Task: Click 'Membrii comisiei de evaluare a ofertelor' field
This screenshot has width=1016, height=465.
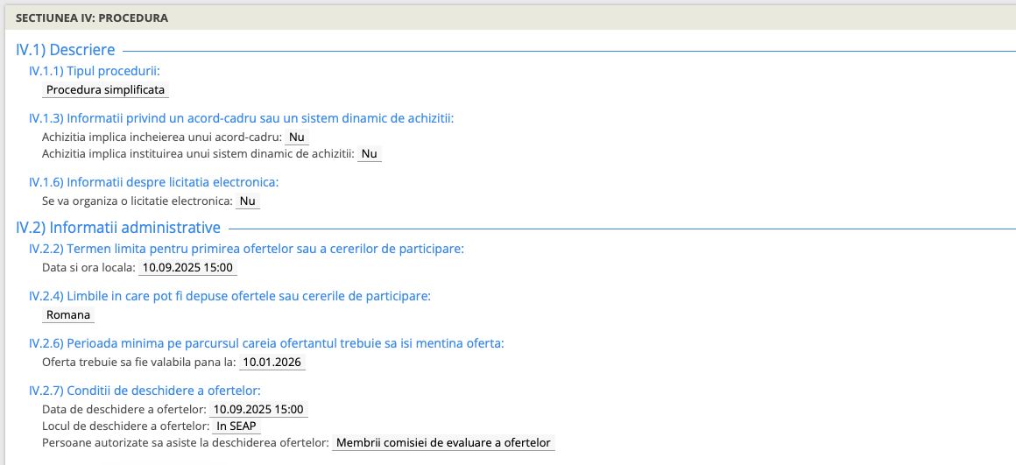Action: point(443,443)
